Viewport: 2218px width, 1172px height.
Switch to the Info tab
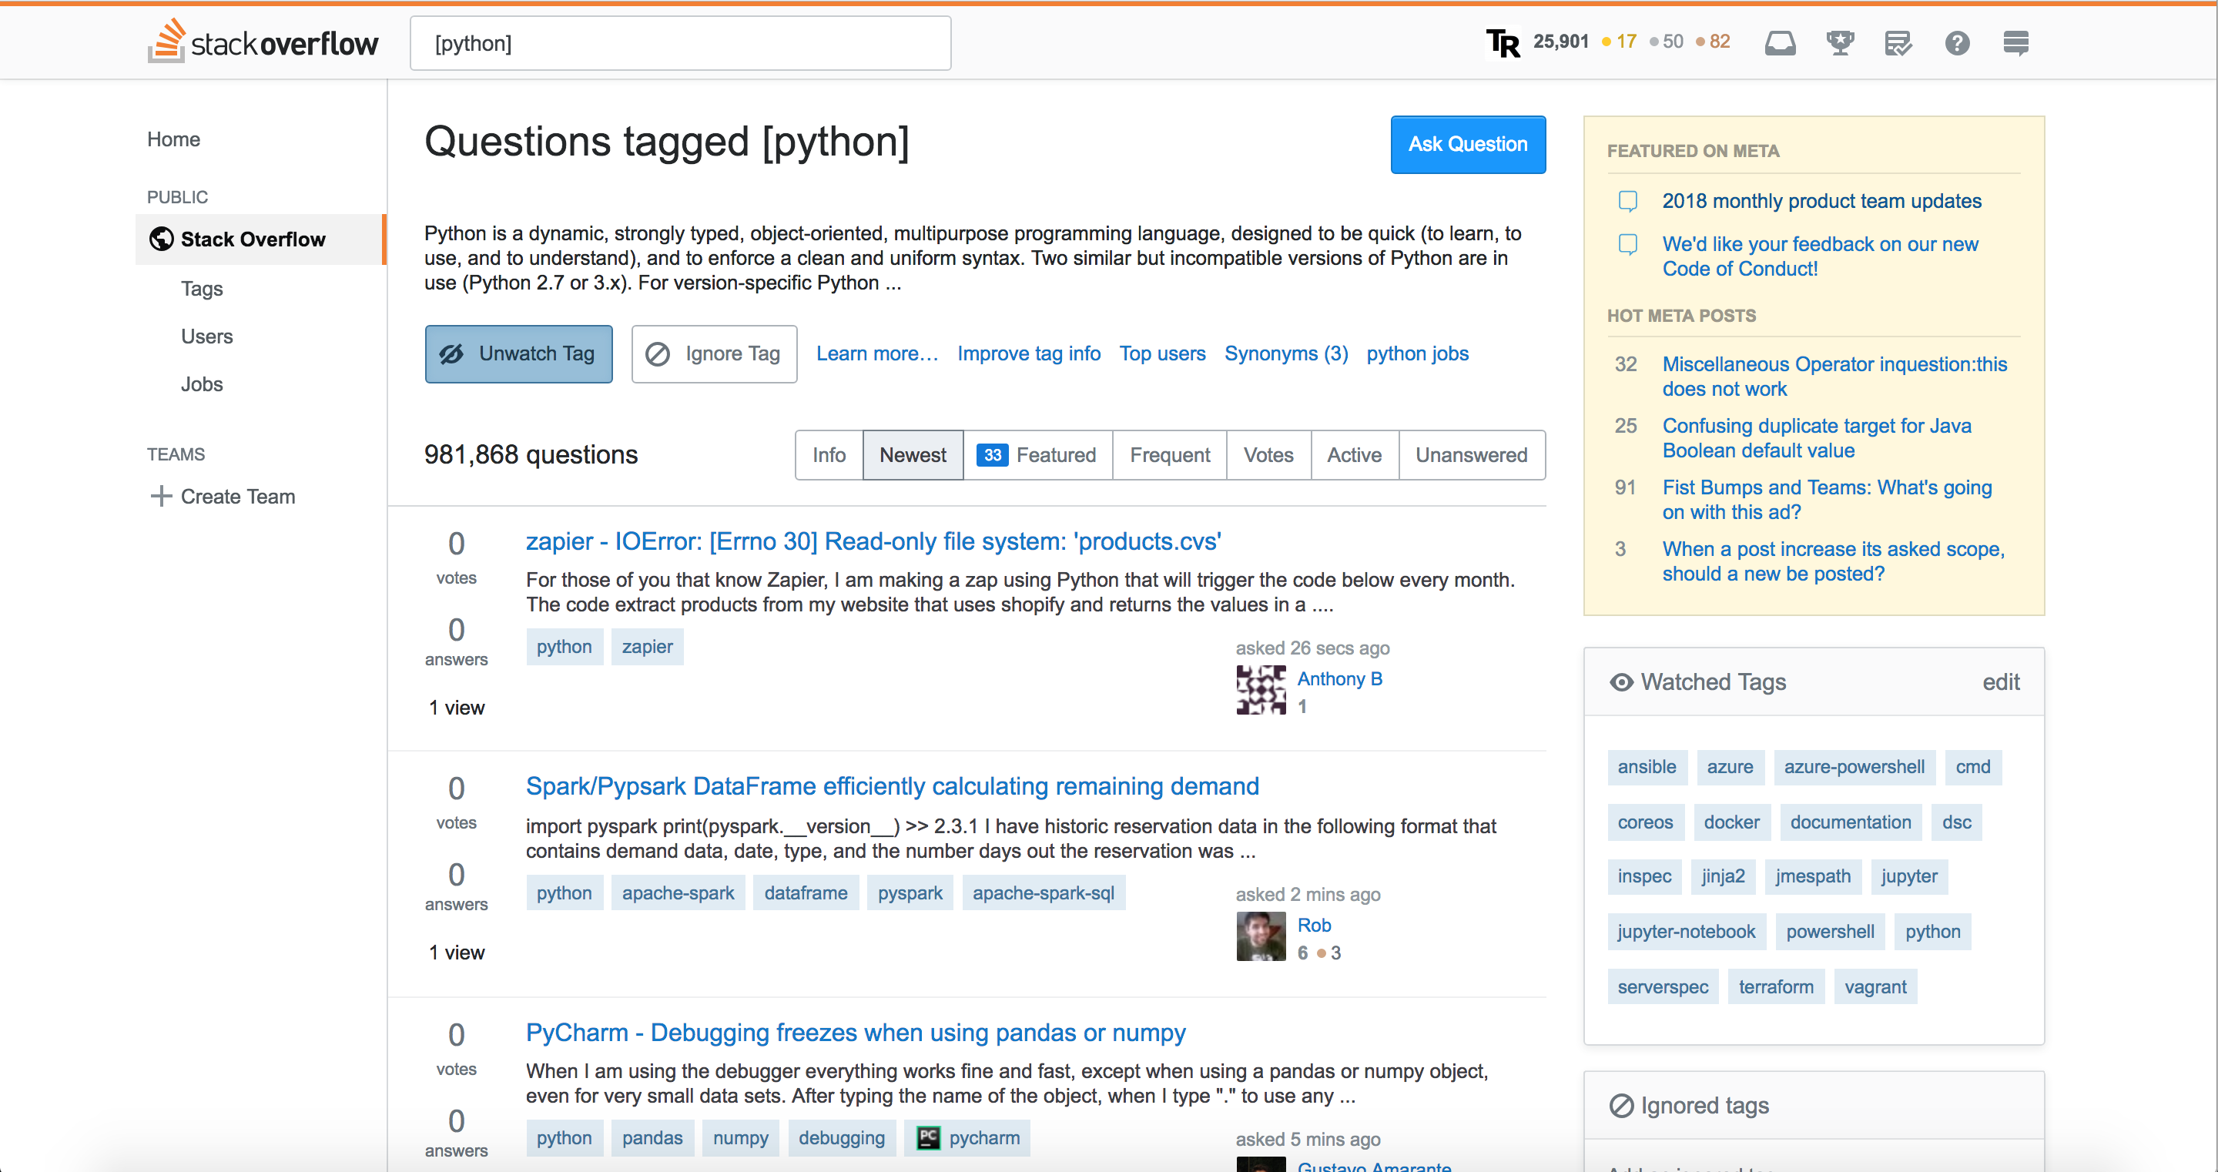tap(829, 454)
